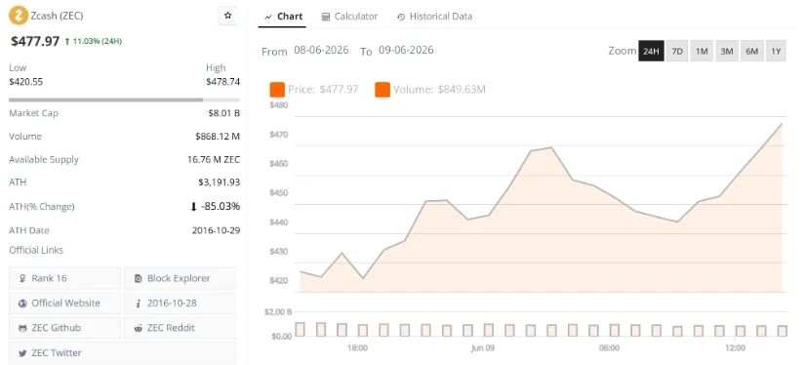The image size is (805, 365).
Task: Open the ZEC Github link
Action: click(x=64, y=328)
